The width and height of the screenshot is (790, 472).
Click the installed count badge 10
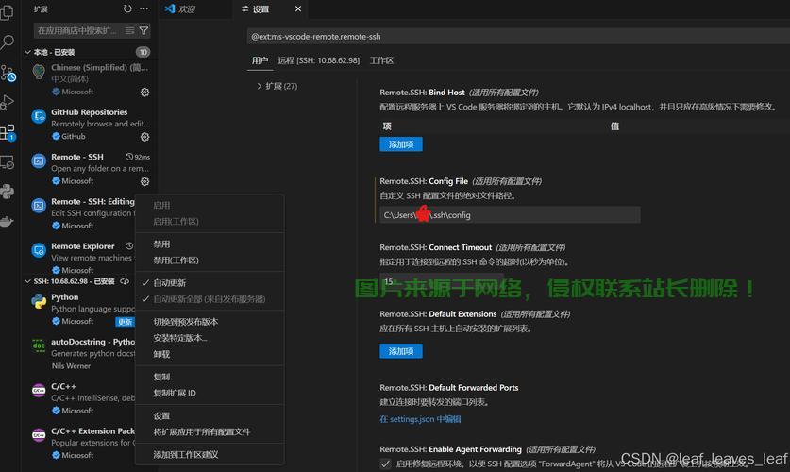(143, 52)
